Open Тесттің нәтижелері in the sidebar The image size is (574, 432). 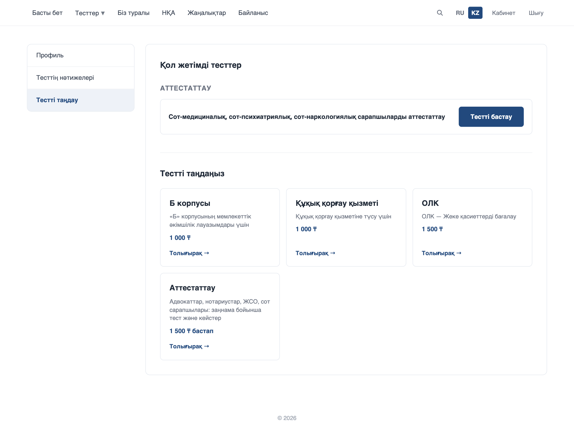(x=81, y=78)
